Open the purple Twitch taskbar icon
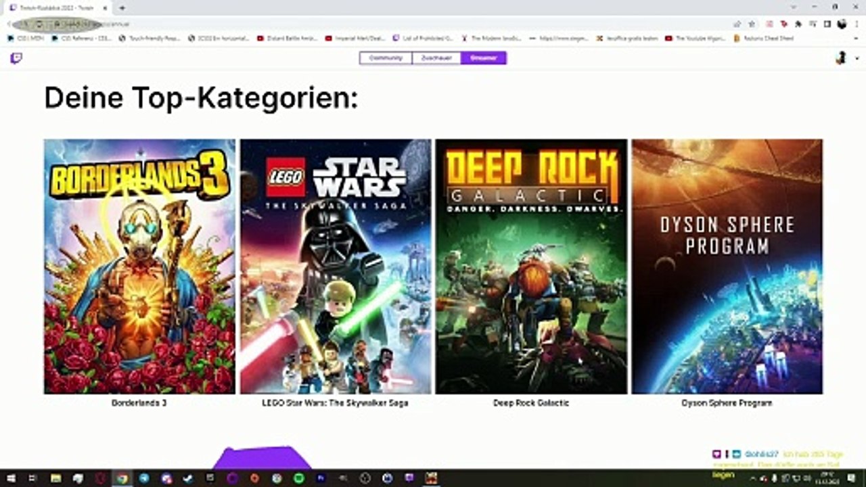 click(409, 478)
